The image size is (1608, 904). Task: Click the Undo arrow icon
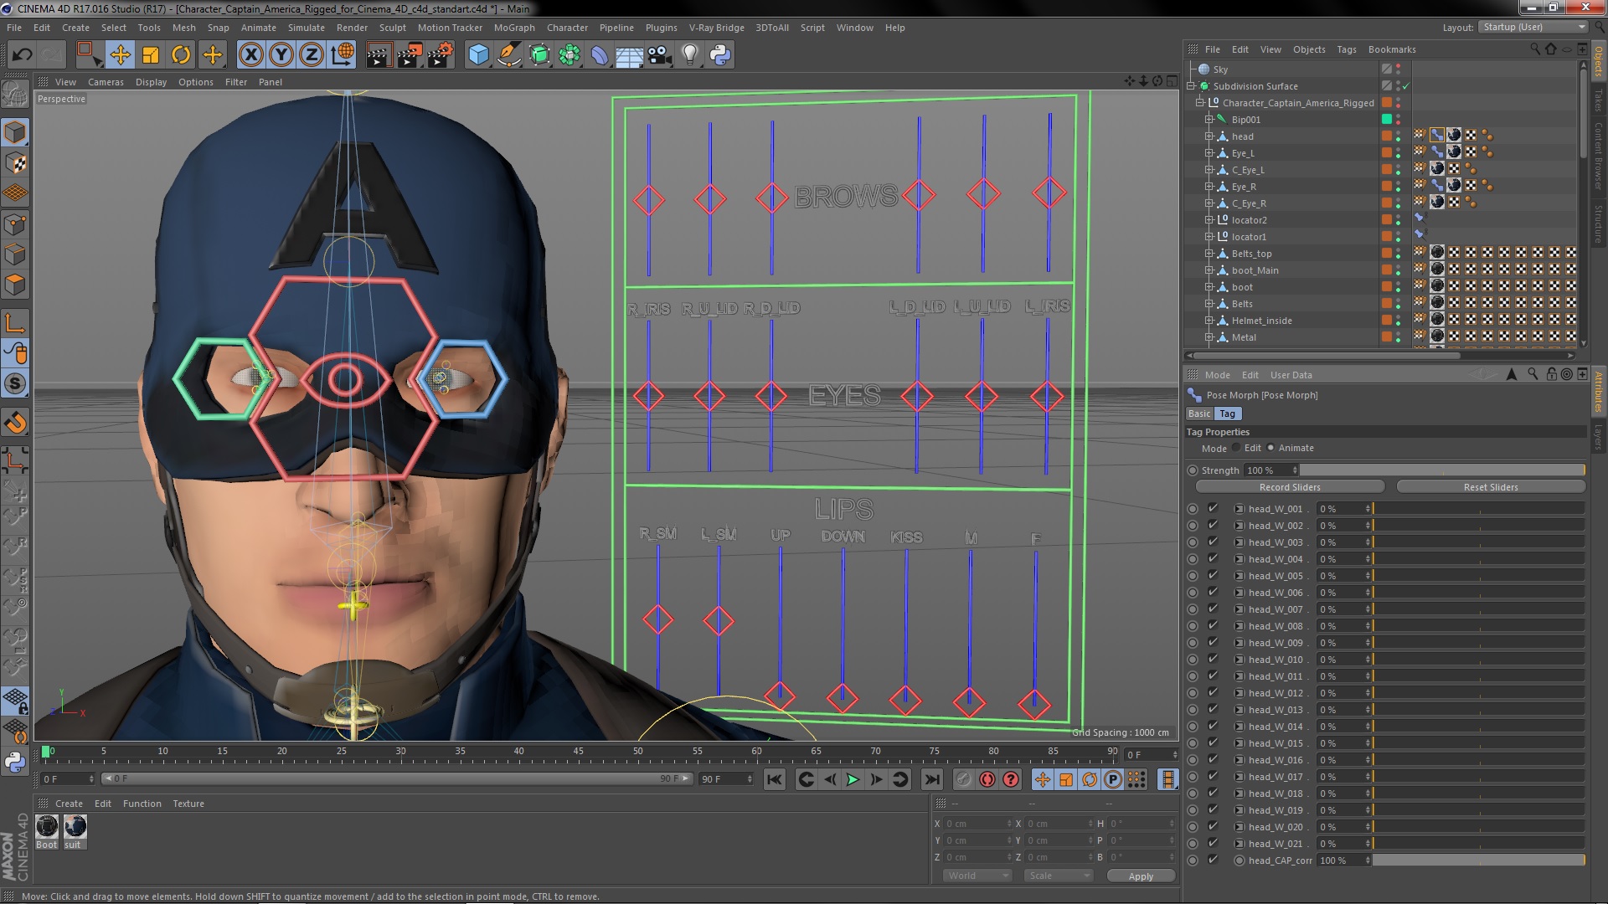pyautogui.click(x=22, y=55)
